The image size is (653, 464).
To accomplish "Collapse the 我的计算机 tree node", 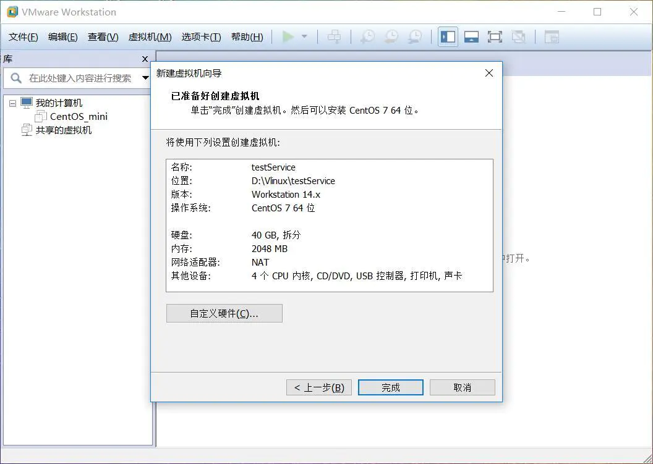I will coord(12,103).
